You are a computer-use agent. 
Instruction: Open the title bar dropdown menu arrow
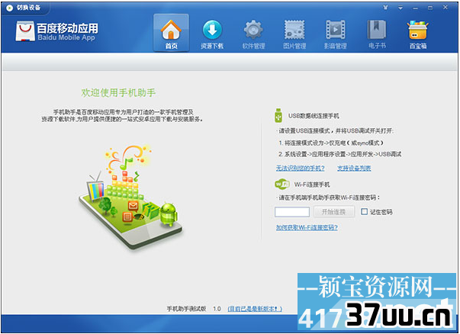pos(400,8)
